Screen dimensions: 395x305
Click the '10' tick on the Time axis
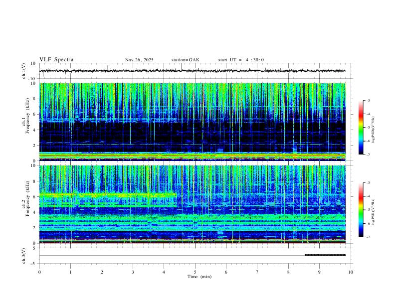pos(351,272)
